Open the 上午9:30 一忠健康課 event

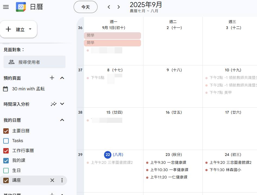click(168, 163)
